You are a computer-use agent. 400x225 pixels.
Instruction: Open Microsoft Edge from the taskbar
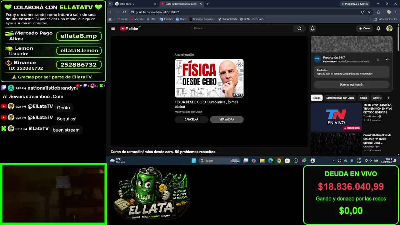[271, 161]
